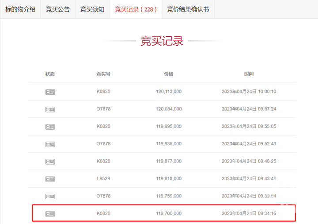
Task: Tap 出局 badge in the 119,759,000 row
Action: [x=50, y=196]
